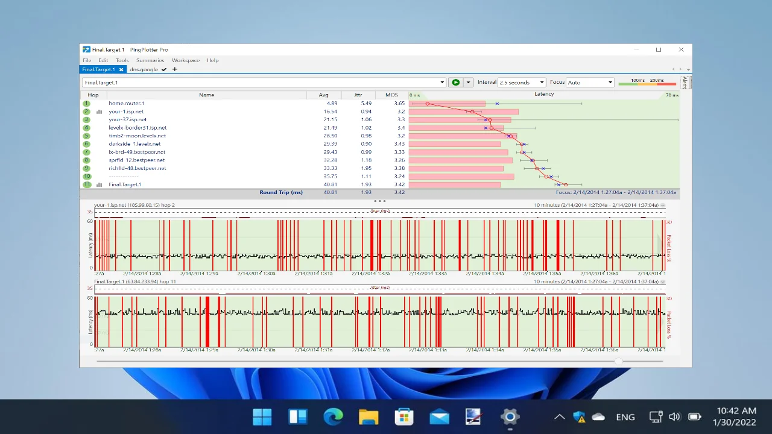The width and height of the screenshot is (772, 434).
Task: Switch to the dns.google tab
Action: click(x=144, y=69)
